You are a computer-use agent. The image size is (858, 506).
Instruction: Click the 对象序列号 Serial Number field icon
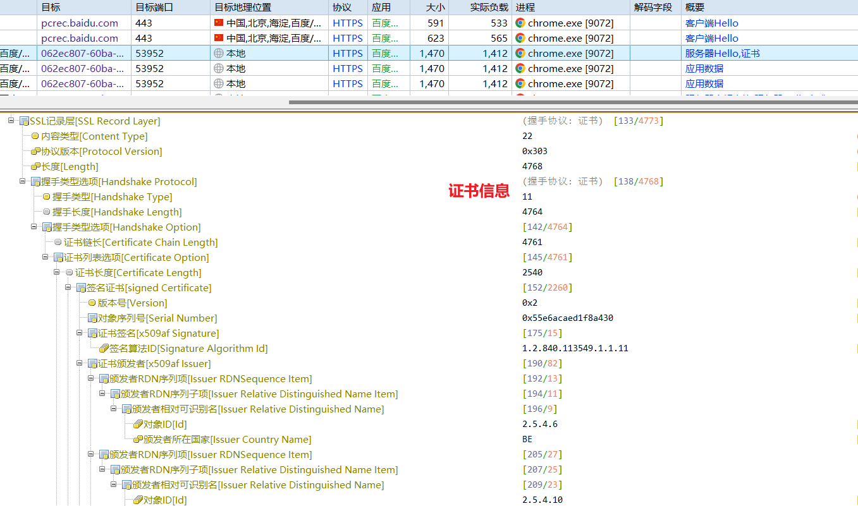(x=92, y=318)
